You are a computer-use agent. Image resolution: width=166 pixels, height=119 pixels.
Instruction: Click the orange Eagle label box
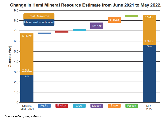[114, 106]
